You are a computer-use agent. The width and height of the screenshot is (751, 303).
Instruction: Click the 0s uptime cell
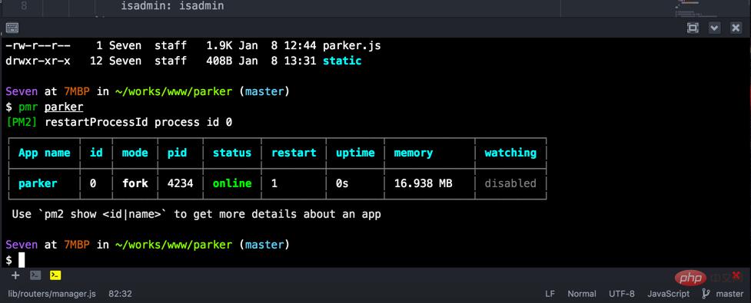(342, 183)
